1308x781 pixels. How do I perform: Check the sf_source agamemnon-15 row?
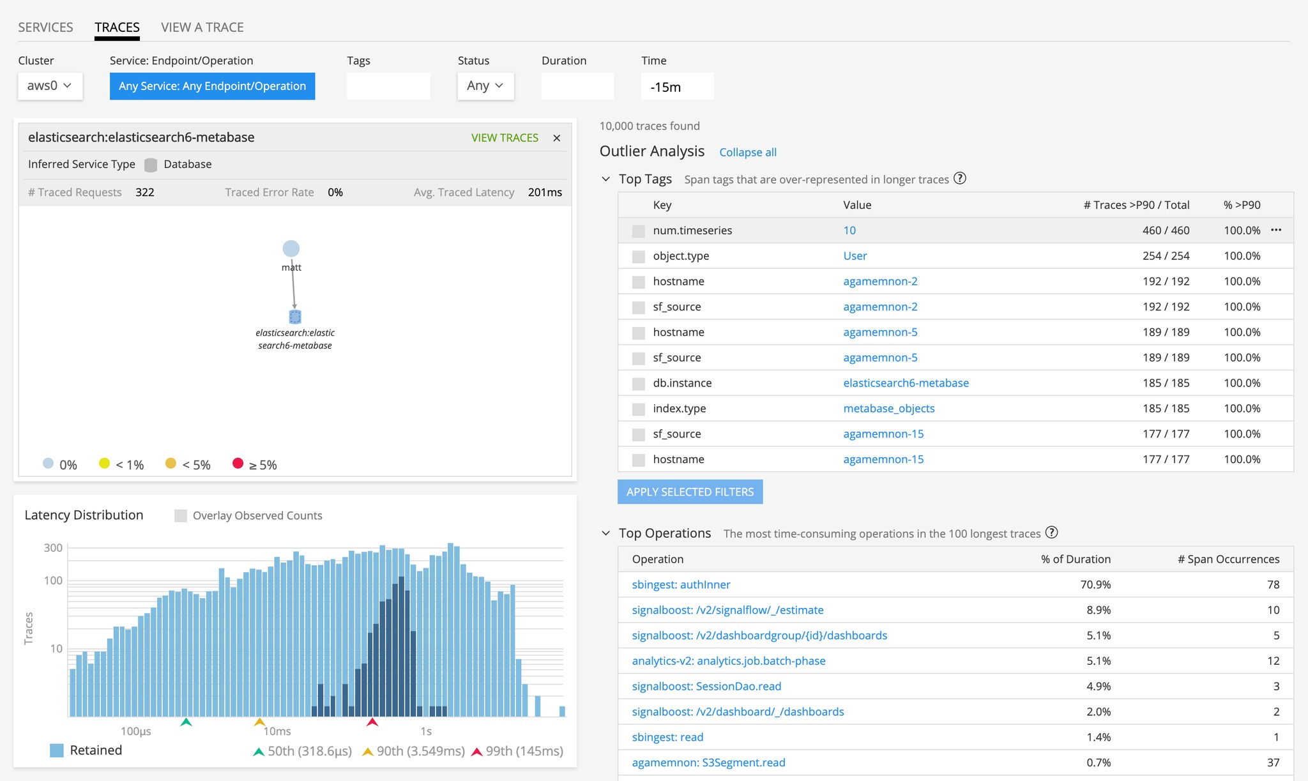tap(638, 434)
